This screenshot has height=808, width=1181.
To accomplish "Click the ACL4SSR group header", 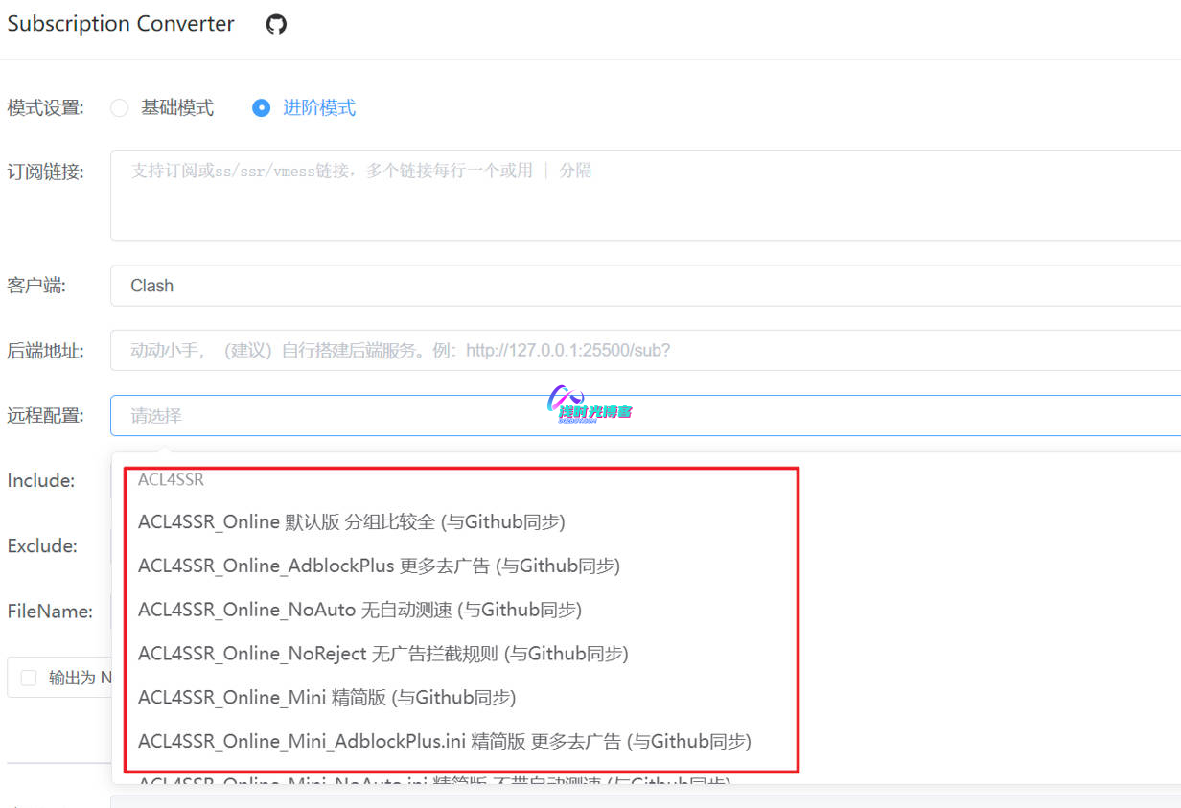I will pyautogui.click(x=171, y=479).
